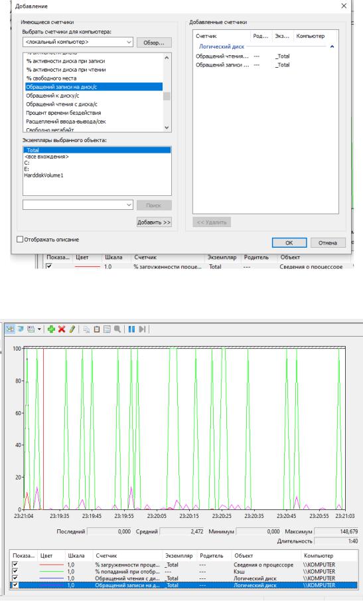Click the Copy Properties toolbar icon

click(86, 329)
